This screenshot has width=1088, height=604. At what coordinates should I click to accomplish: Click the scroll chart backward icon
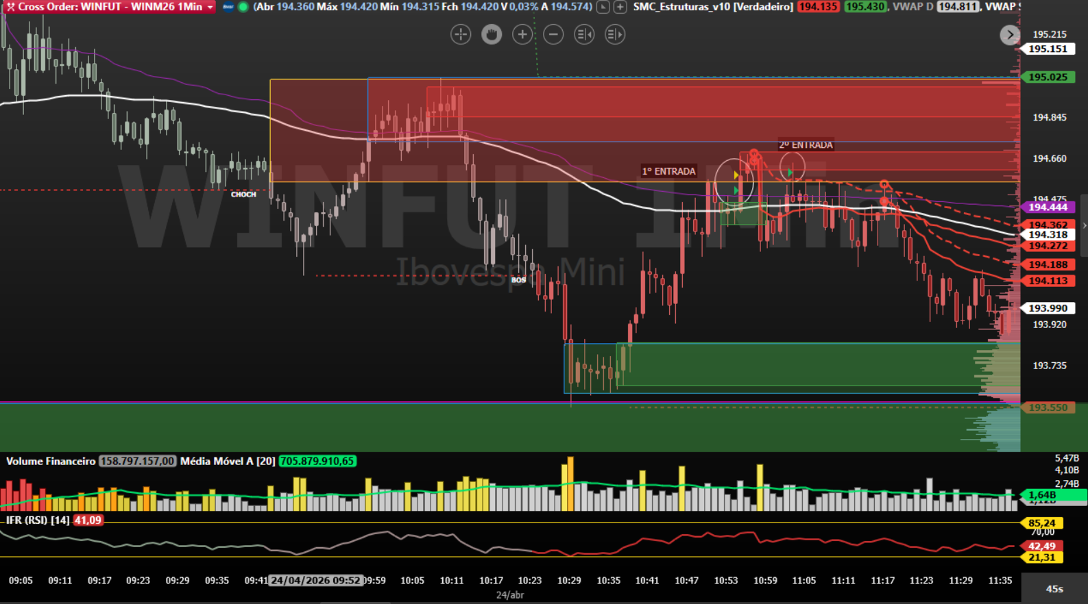[584, 34]
